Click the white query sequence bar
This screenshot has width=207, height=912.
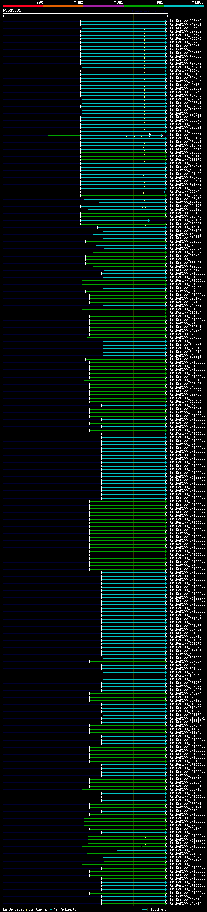coord(85,13)
